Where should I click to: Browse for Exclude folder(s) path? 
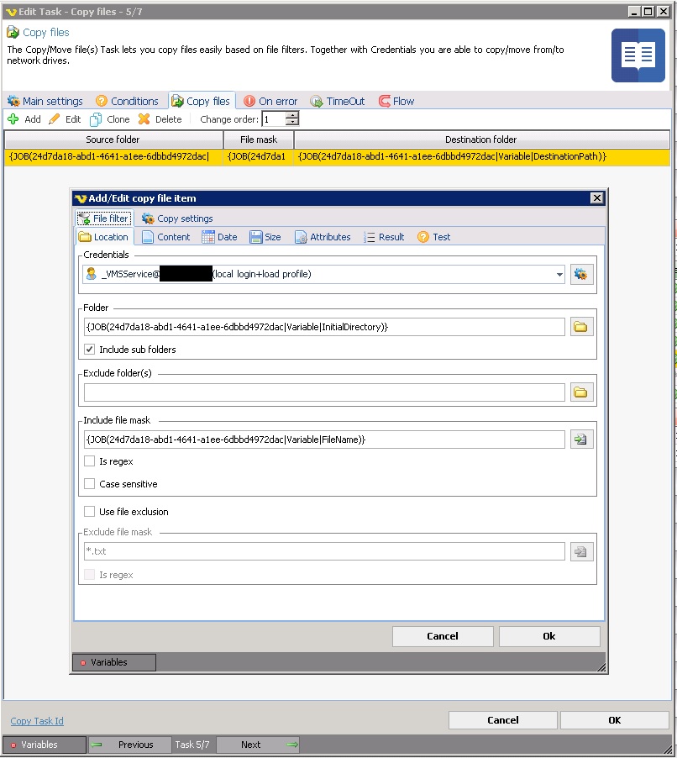[582, 392]
